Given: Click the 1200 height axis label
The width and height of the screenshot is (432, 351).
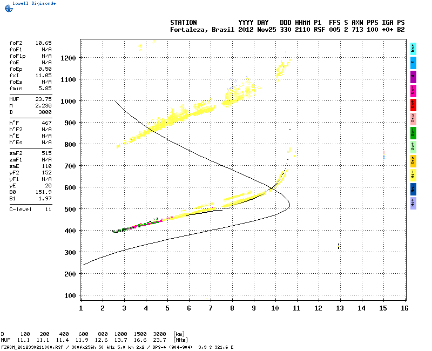Looking at the screenshot, I should tap(68, 58).
